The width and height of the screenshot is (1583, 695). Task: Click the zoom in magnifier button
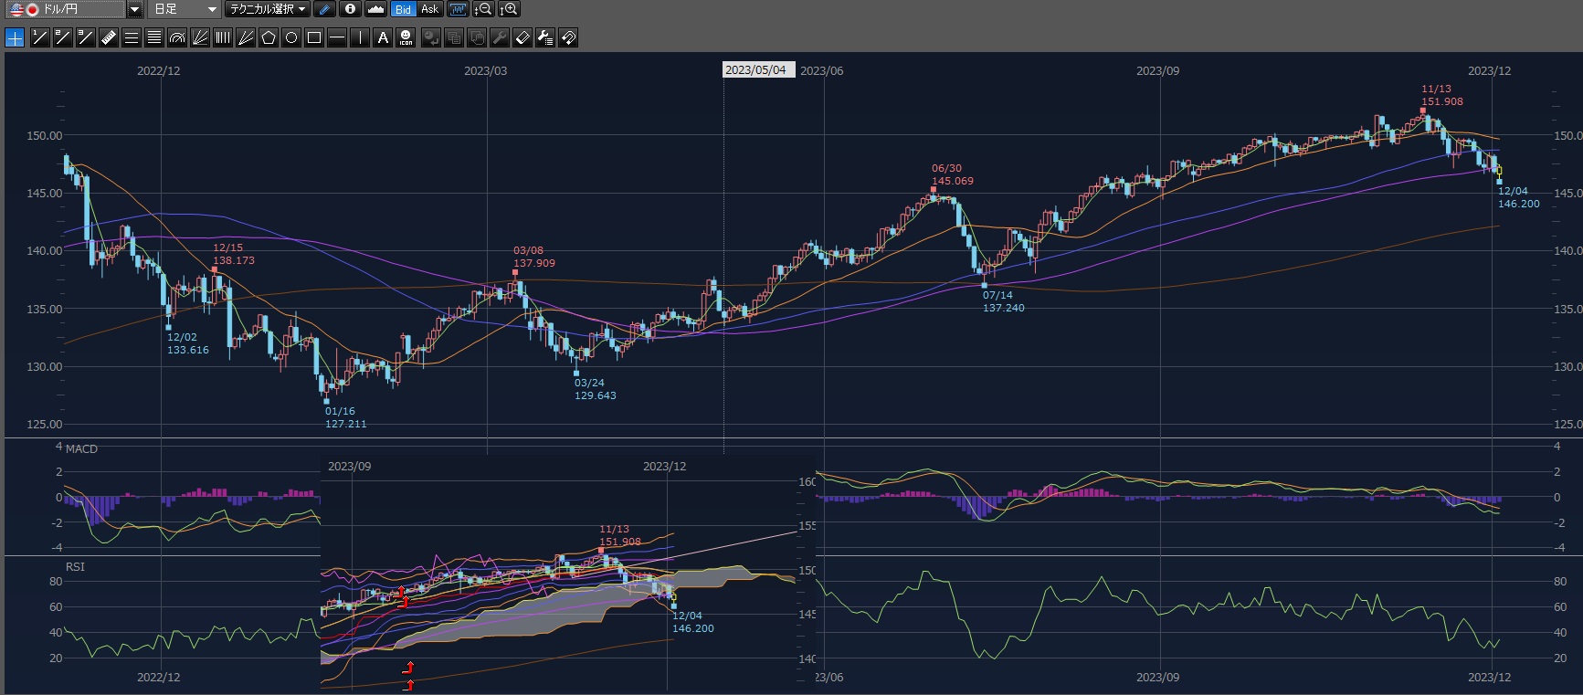[509, 9]
